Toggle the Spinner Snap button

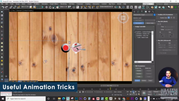pos(93,7)
